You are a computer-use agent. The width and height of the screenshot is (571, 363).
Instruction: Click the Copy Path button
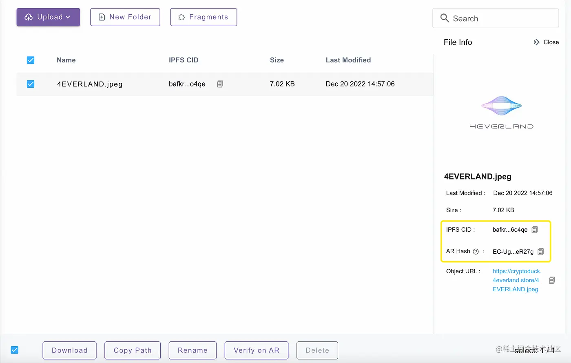(x=133, y=350)
